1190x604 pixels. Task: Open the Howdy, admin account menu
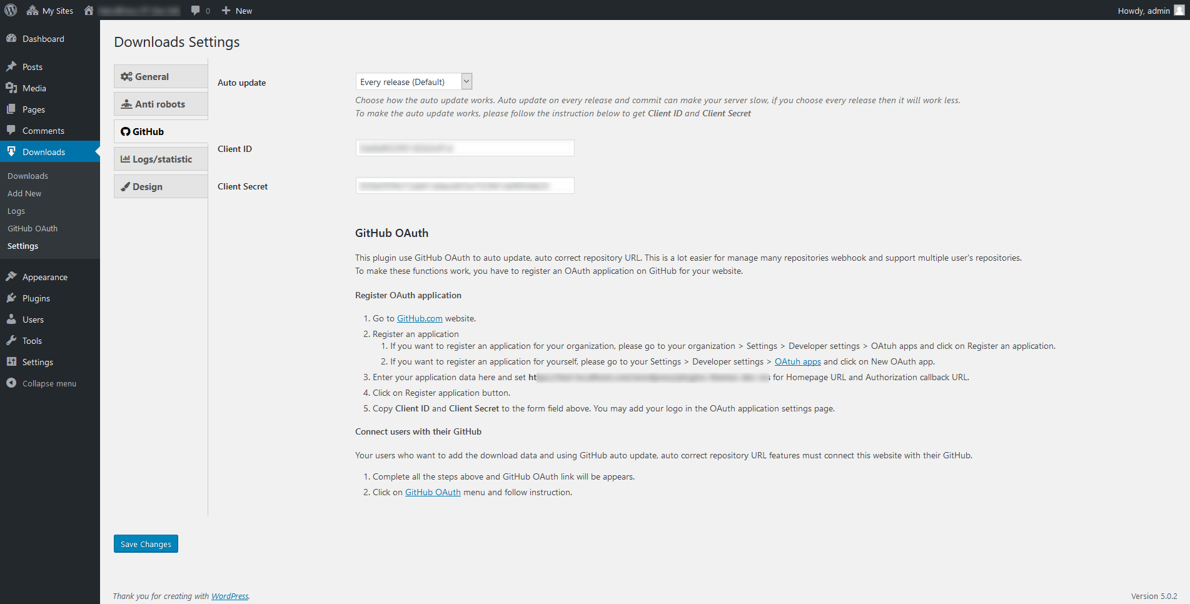point(1151,11)
